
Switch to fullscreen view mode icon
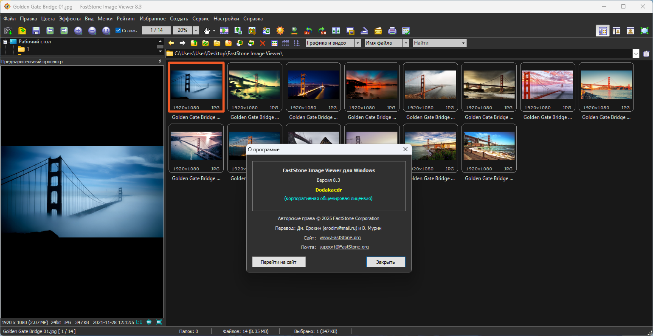(645, 31)
